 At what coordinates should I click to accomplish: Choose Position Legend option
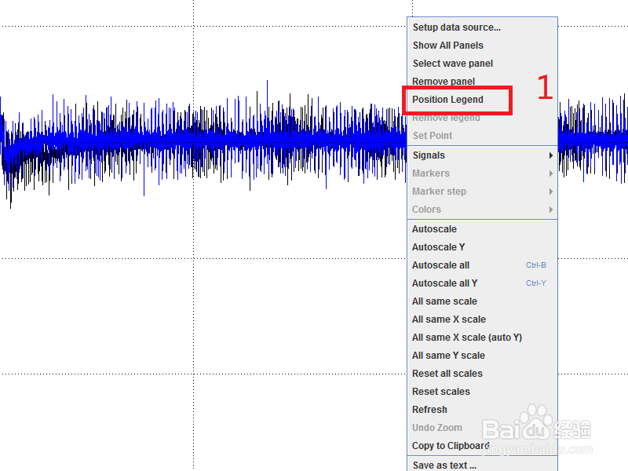pos(482,100)
